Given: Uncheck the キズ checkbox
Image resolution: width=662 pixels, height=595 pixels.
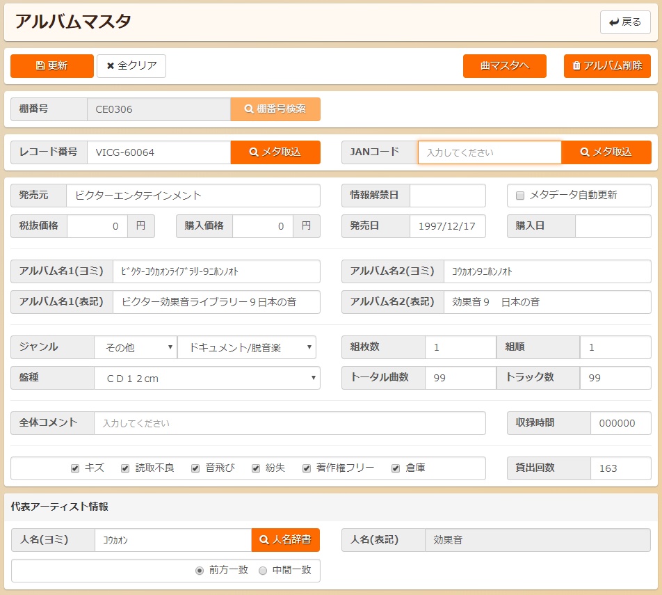Looking at the screenshot, I should pos(75,468).
